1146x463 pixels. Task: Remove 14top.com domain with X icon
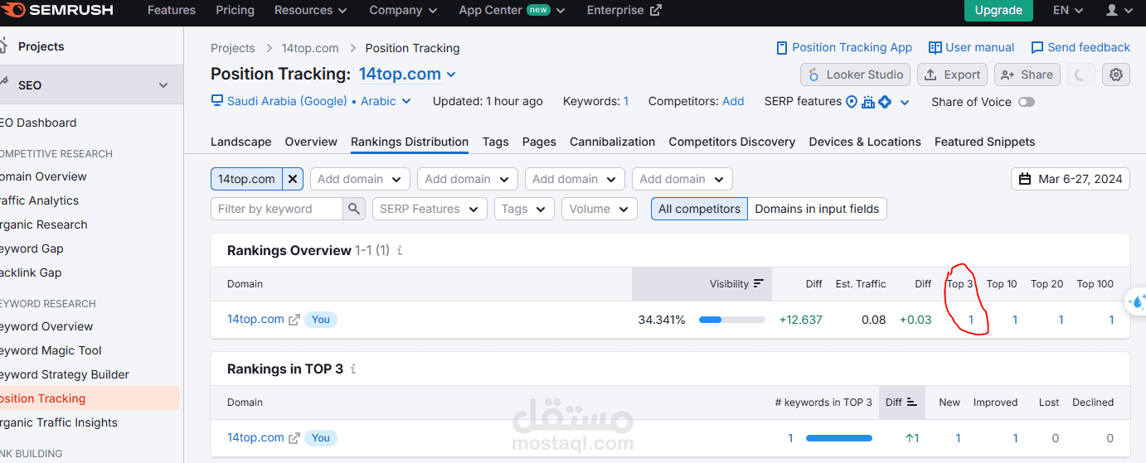coord(293,179)
